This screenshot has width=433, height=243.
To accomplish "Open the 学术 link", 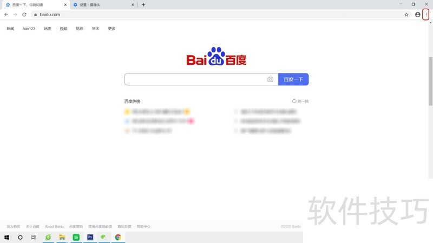I will pos(96,29).
